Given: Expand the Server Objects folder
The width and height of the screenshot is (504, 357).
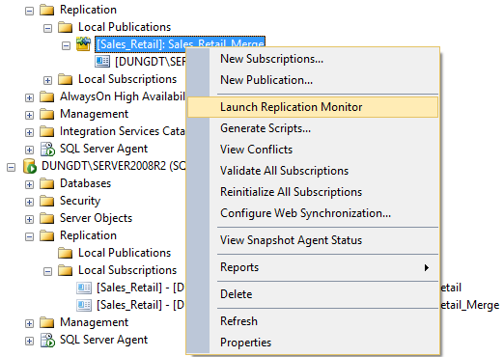Looking at the screenshot, I should [29, 219].
